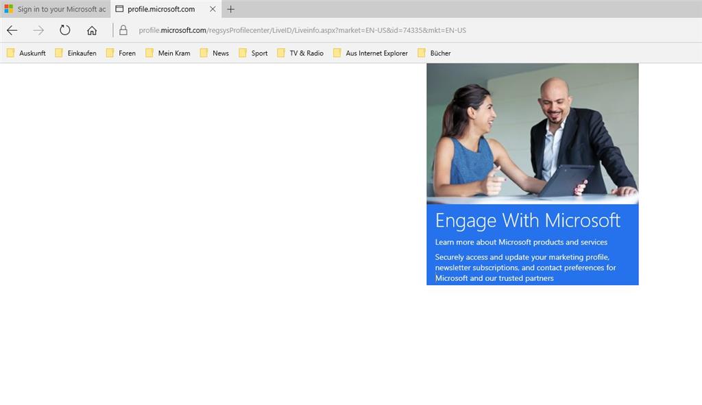
Task: Open the browser home page
Action: [92, 30]
